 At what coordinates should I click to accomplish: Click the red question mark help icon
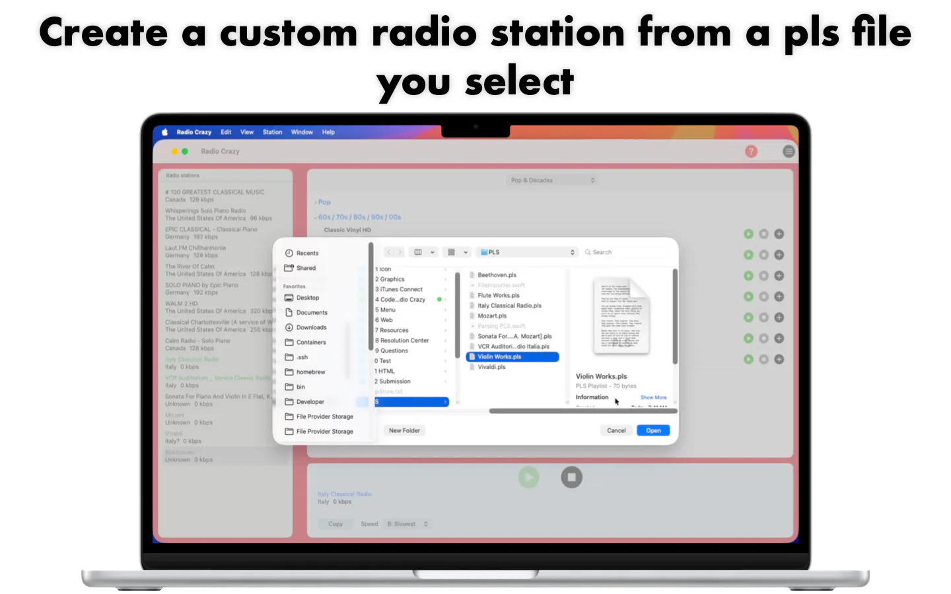tap(751, 151)
